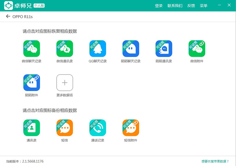Open 微信聊天记录 recovery icon
Image resolution: width=236 pixels, height=166 pixels.
[x=31, y=49]
